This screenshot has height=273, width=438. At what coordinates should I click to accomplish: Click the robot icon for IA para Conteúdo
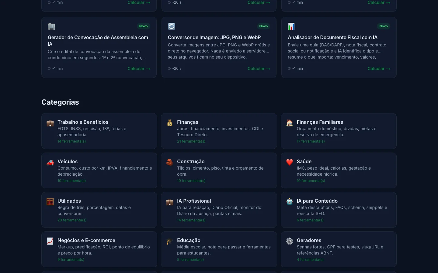[290, 202]
